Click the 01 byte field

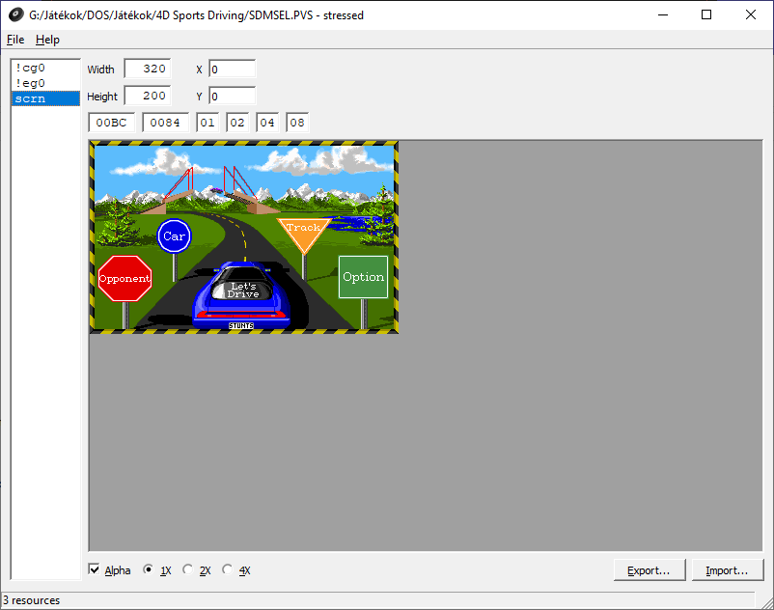pyautogui.click(x=207, y=123)
